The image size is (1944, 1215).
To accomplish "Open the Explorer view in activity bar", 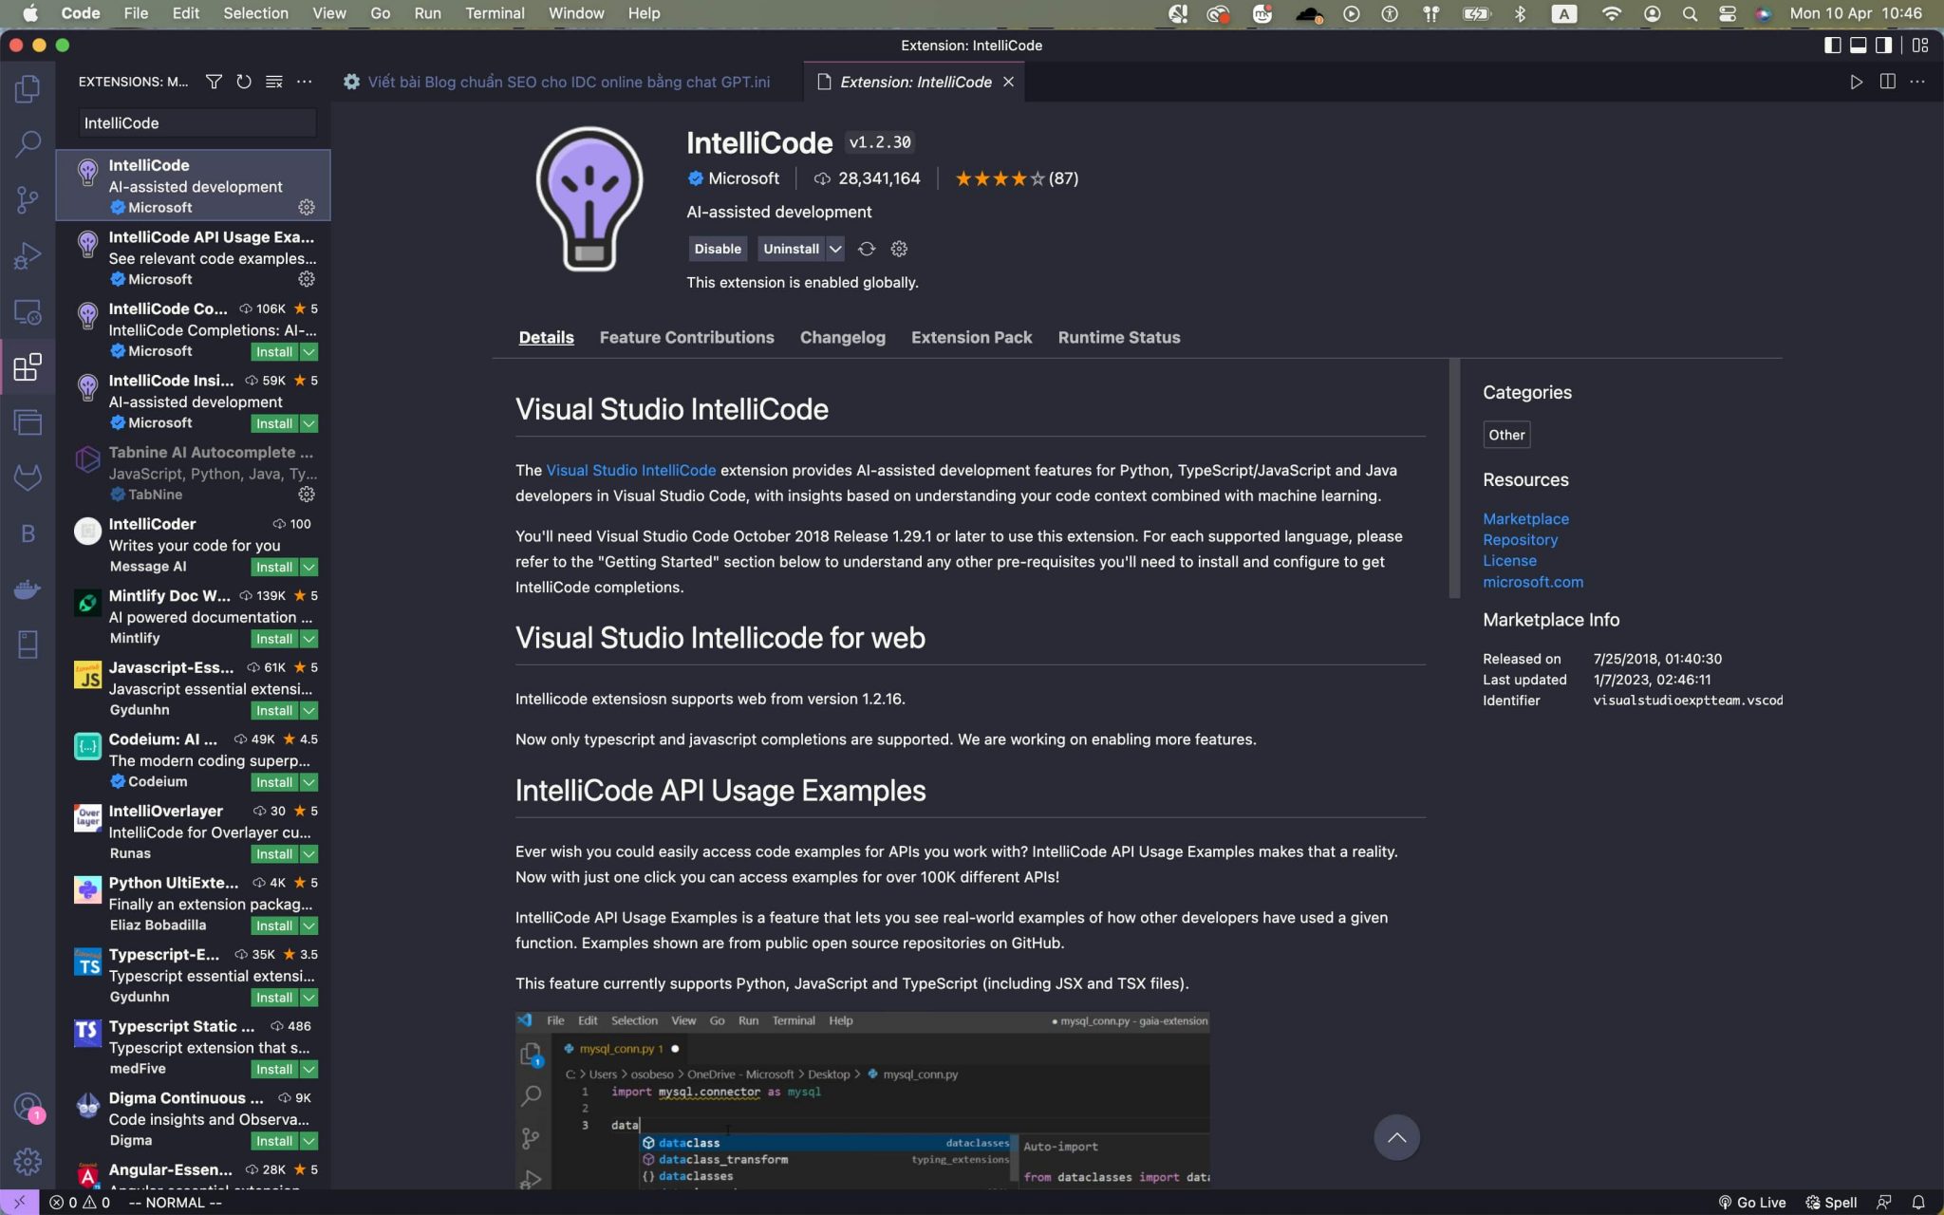I will pos(28,89).
